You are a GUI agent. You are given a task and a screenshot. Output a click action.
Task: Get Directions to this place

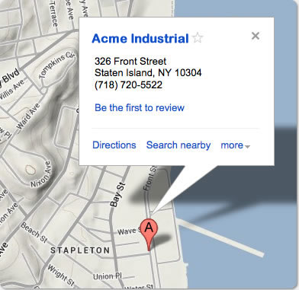114,145
